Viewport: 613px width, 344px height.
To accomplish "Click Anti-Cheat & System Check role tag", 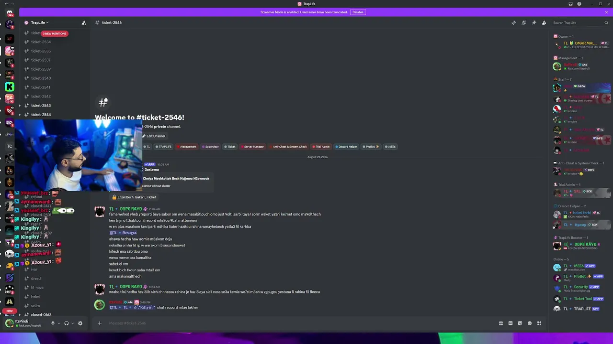I will pyautogui.click(x=288, y=147).
